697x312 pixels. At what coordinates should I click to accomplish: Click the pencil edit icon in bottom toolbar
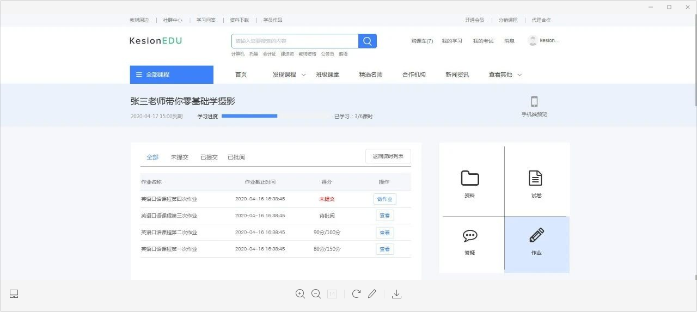pyautogui.click(x=372, y=294)
